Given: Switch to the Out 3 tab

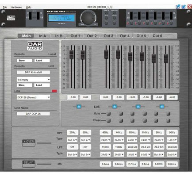Looking at the screenshot, I should pos(108,36).
